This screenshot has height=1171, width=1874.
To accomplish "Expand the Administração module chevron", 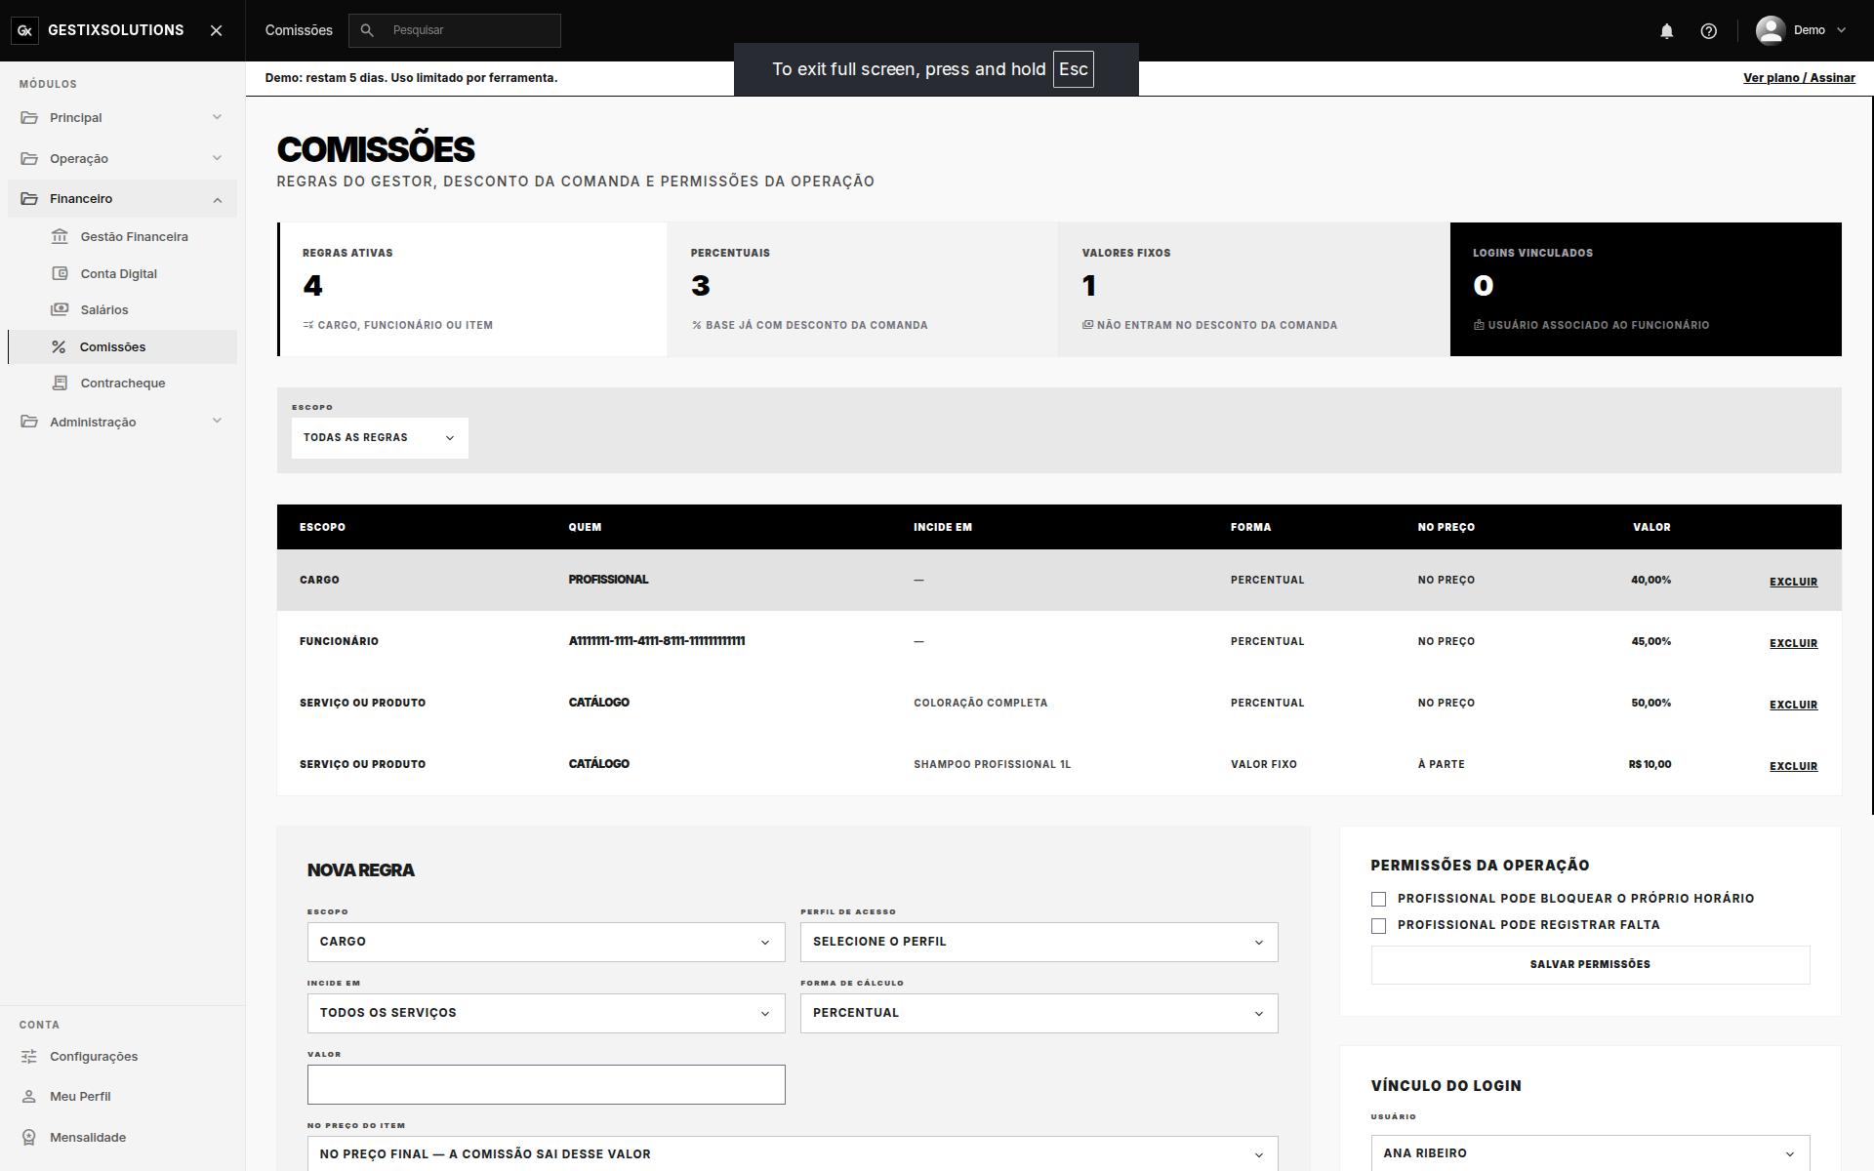I will tap(218, 421).
